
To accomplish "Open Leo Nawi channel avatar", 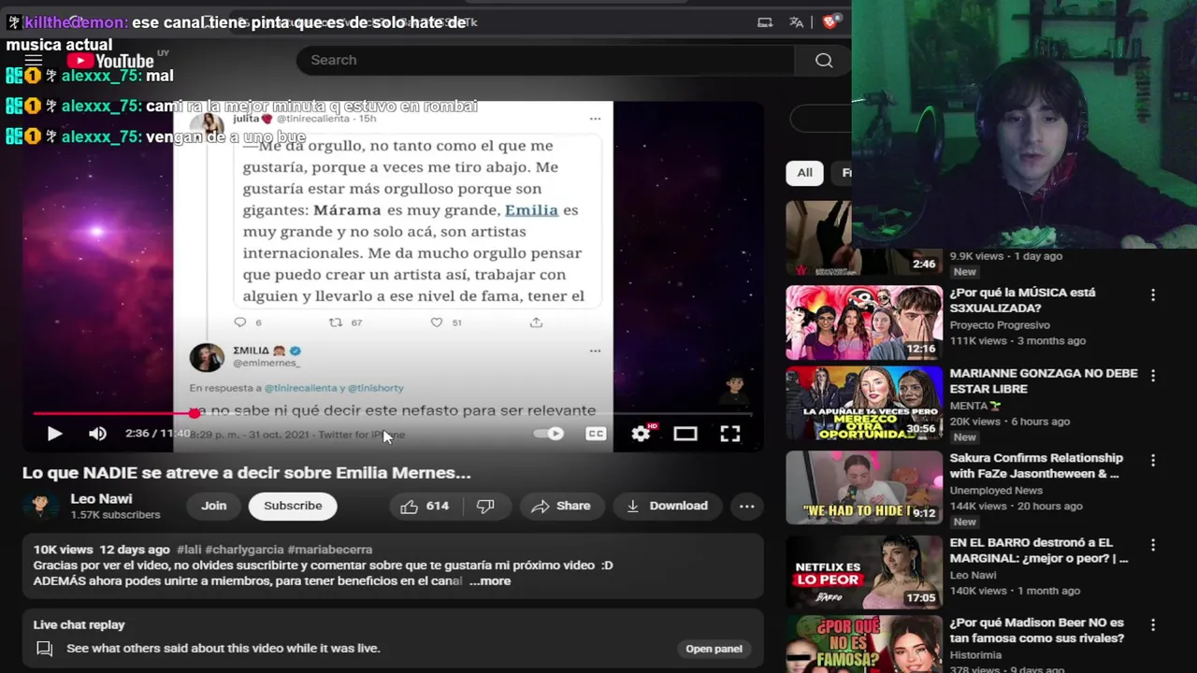I will 40,506.
